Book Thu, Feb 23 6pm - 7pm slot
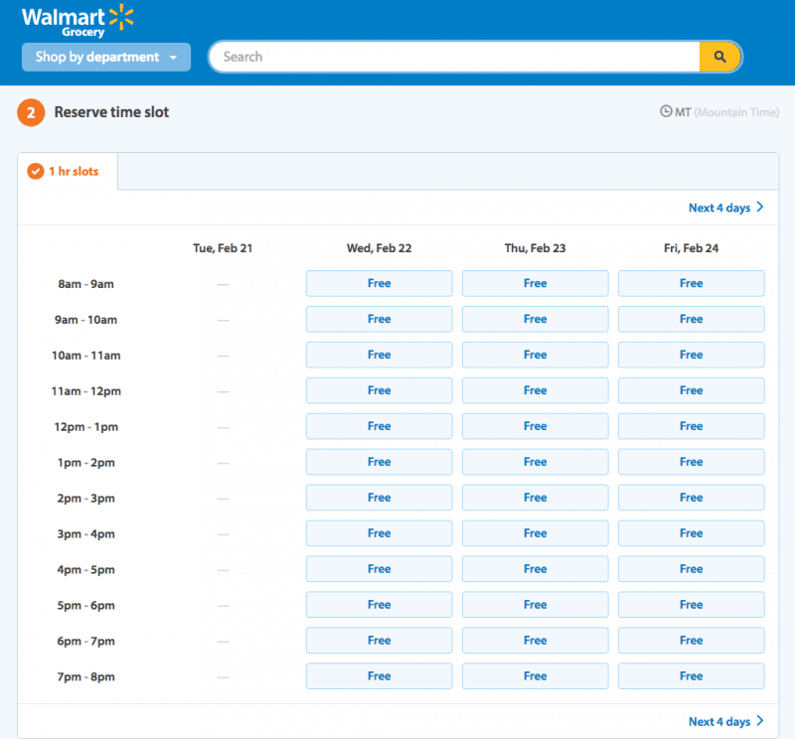This screenshot has height=739, width=795. [536, 641]
